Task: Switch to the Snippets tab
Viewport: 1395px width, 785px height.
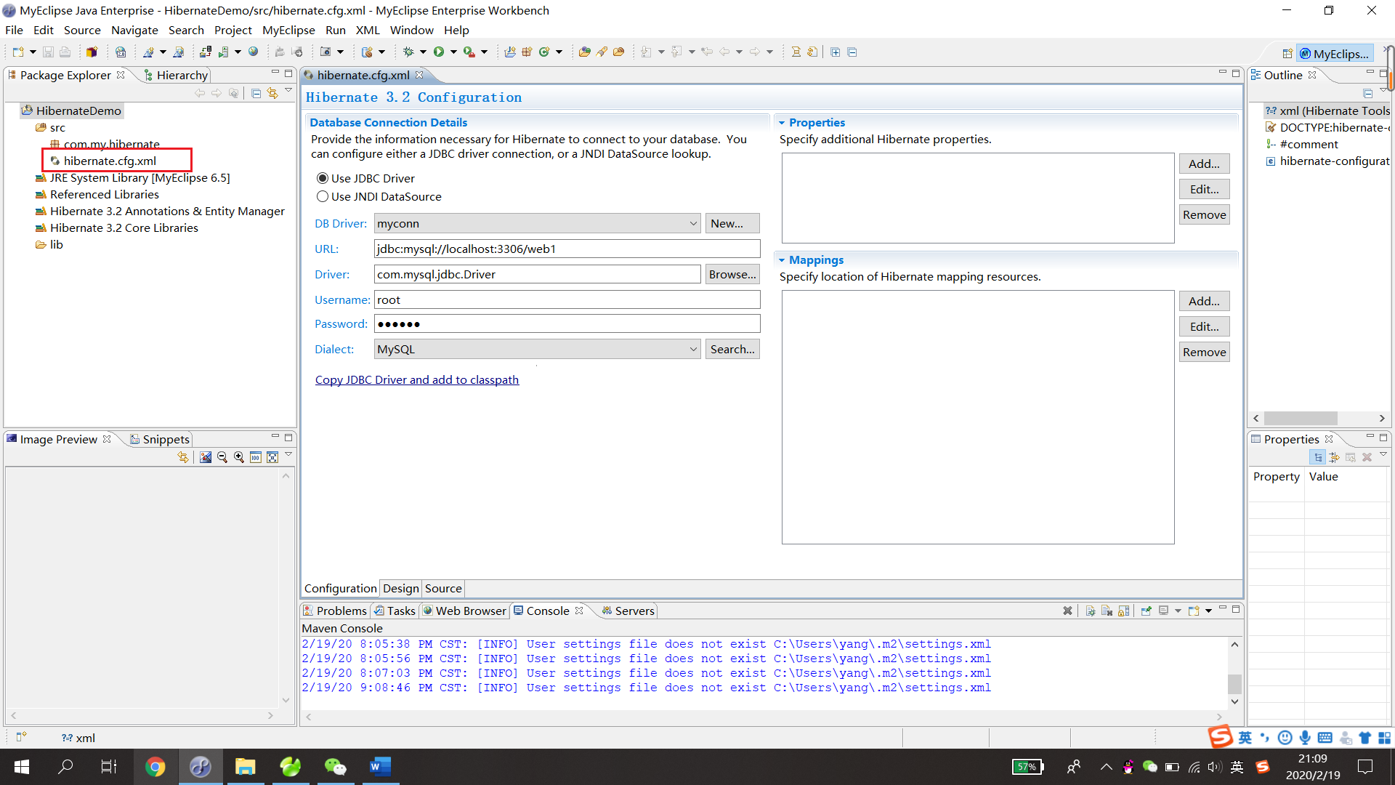Action: [160, 439]
